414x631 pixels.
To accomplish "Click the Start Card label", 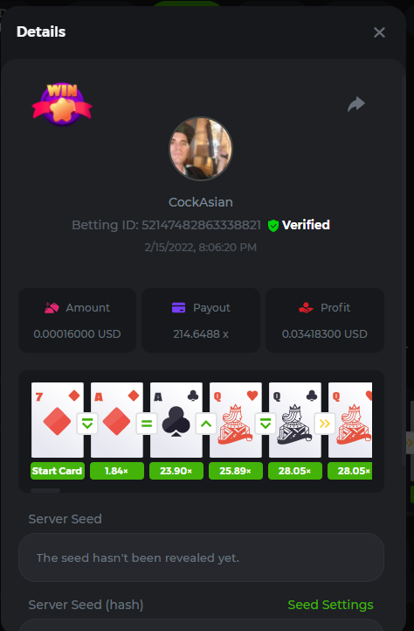I will pyautogui.click(x=58, y=471).
